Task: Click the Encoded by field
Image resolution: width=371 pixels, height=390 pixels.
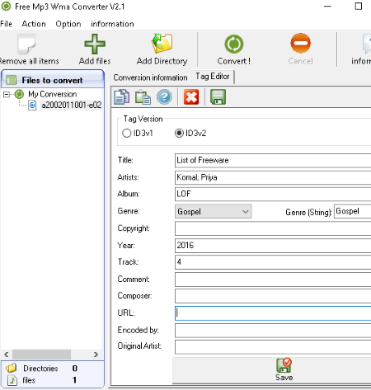Action: coord(273,331)
